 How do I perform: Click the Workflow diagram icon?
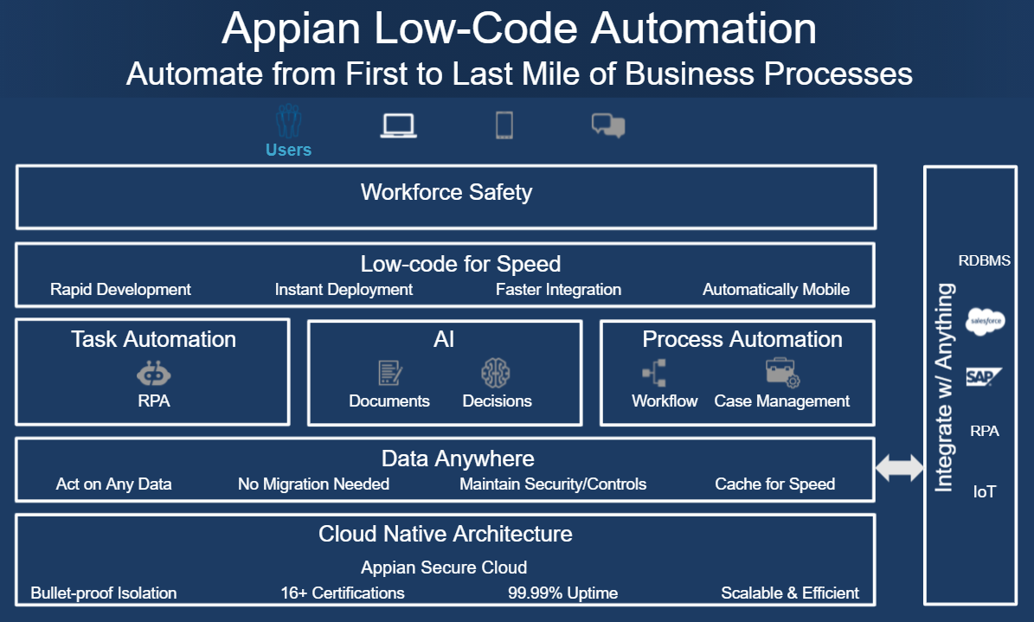coord(655,373)
